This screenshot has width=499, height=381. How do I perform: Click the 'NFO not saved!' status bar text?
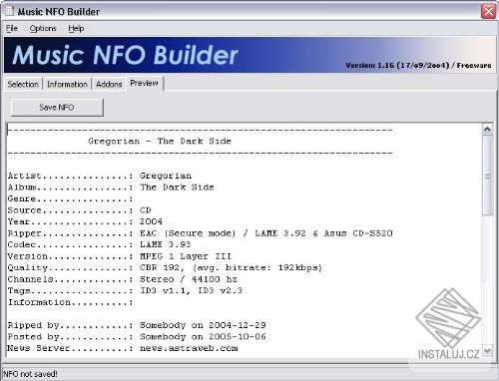click(30, 374)
